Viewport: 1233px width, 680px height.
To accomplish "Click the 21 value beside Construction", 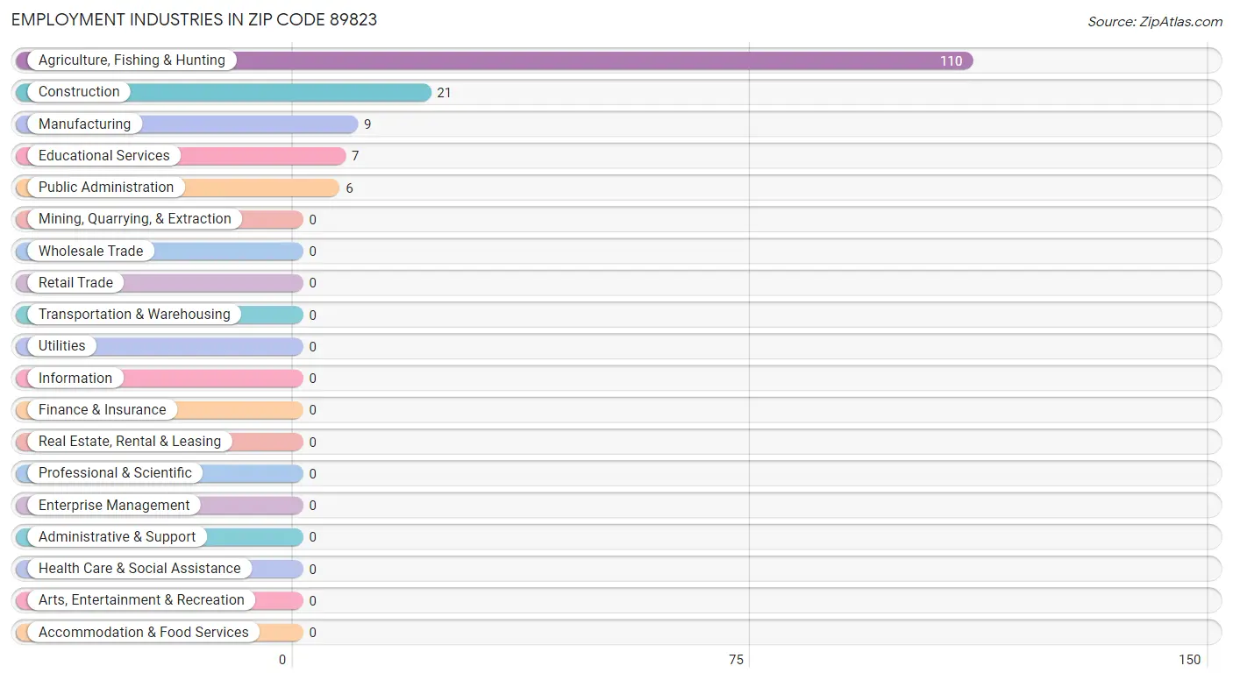I will [444, 93].
